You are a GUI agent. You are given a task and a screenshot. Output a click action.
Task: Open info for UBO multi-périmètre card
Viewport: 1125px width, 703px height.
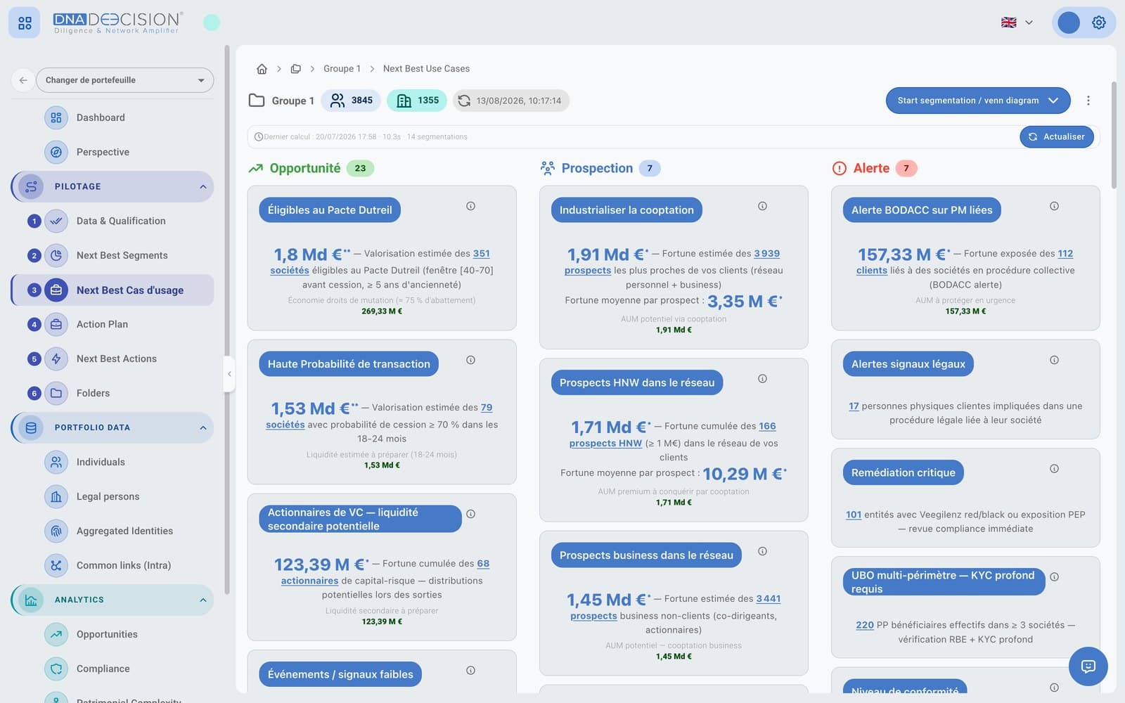click(1054, 576)
